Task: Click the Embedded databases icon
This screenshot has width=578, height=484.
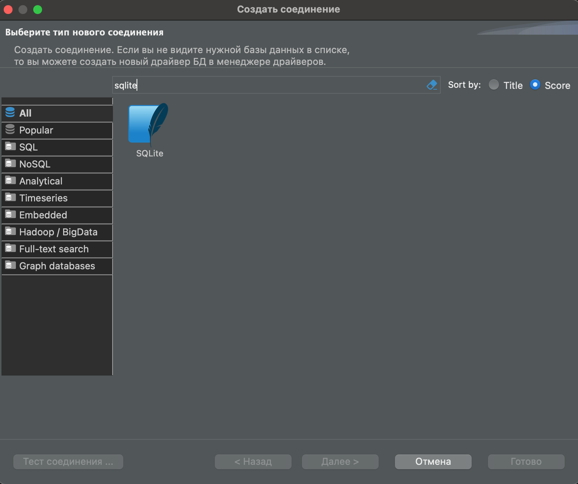Action: pos(10,214)
